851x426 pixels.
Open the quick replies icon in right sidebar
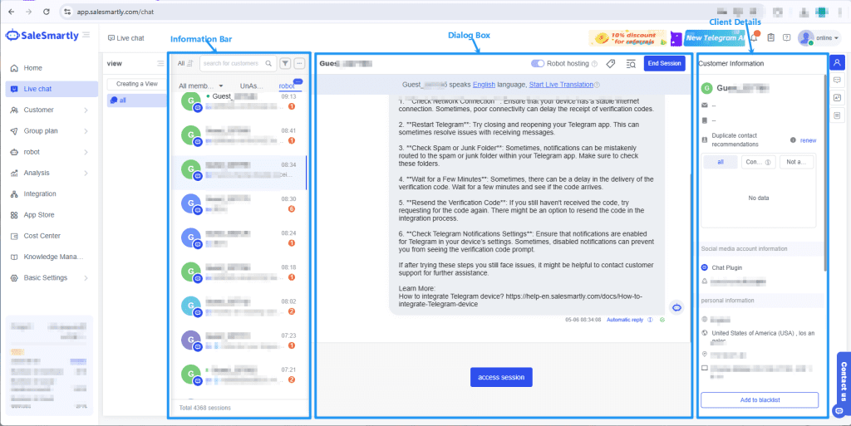(837, 81)
